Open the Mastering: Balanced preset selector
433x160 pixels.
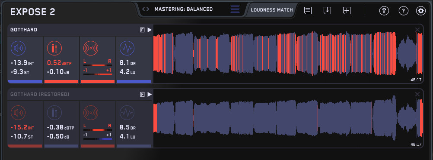click(184, 9)
